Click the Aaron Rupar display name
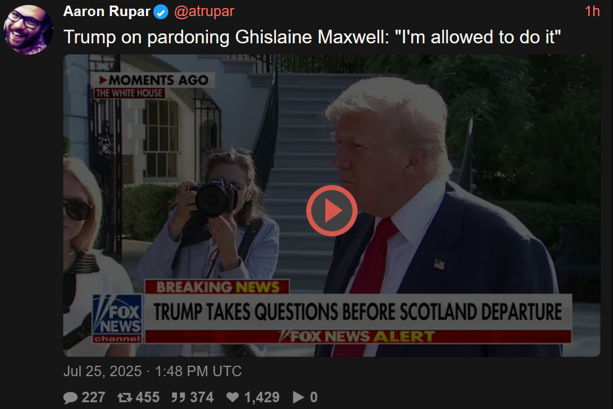Screen dimensions: 613x409 pyautogui.click(x=107, y=11)
